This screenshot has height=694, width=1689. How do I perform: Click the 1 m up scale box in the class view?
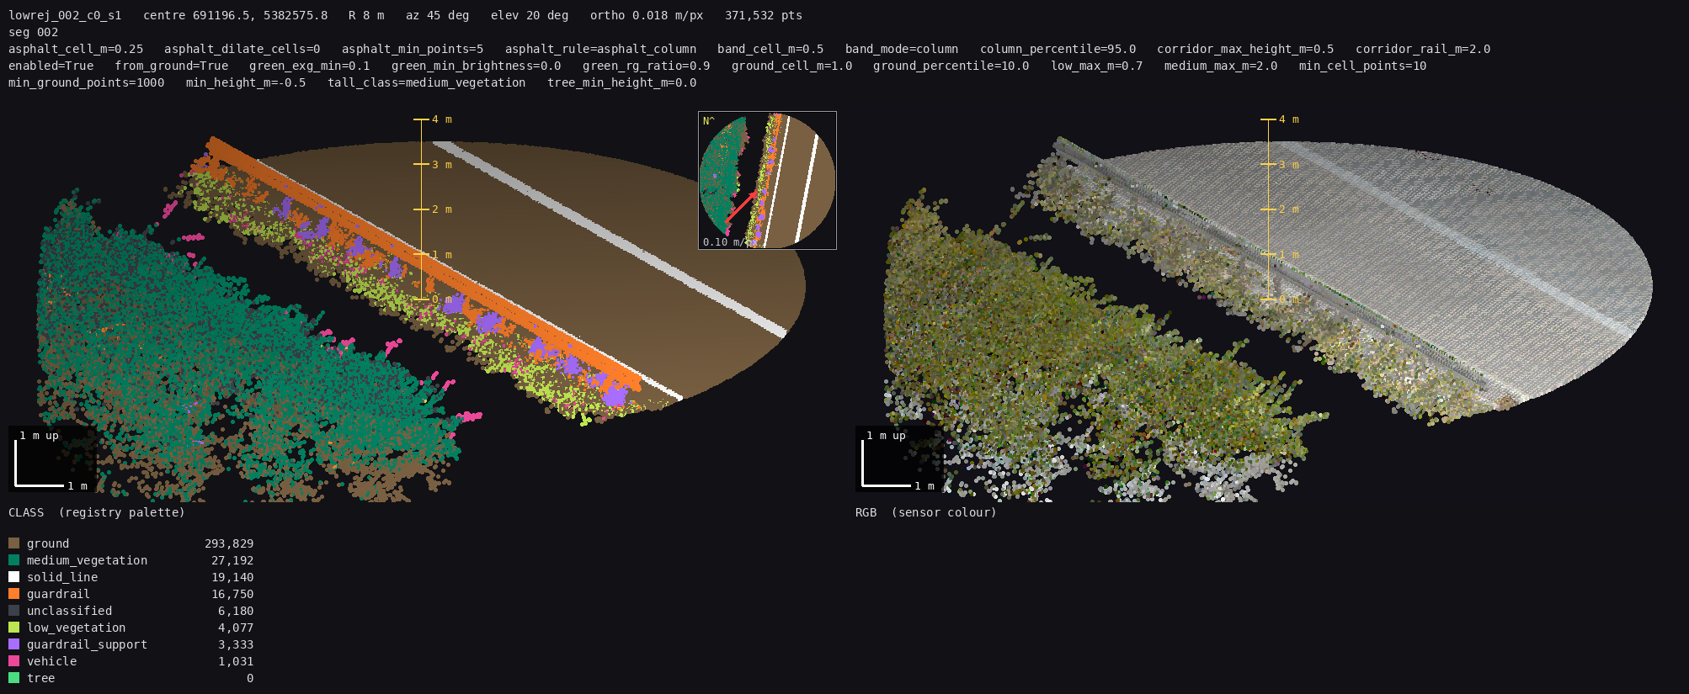(52, 458)
